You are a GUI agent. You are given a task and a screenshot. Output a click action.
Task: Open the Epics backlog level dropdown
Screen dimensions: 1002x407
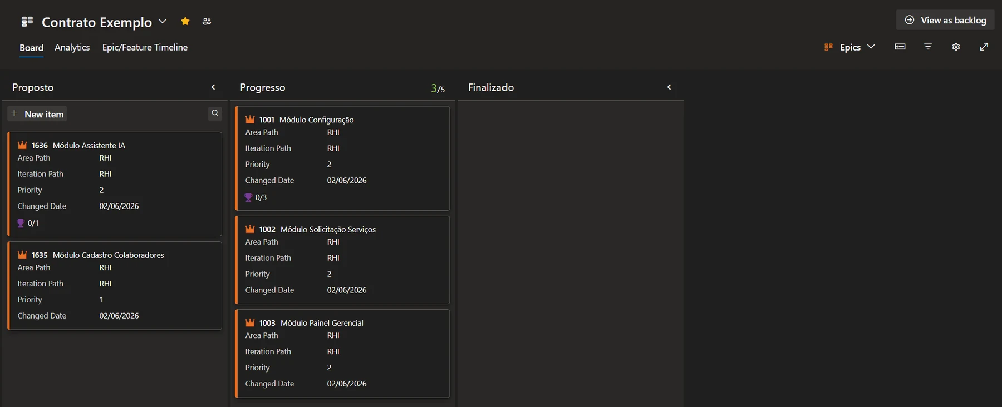850,47
